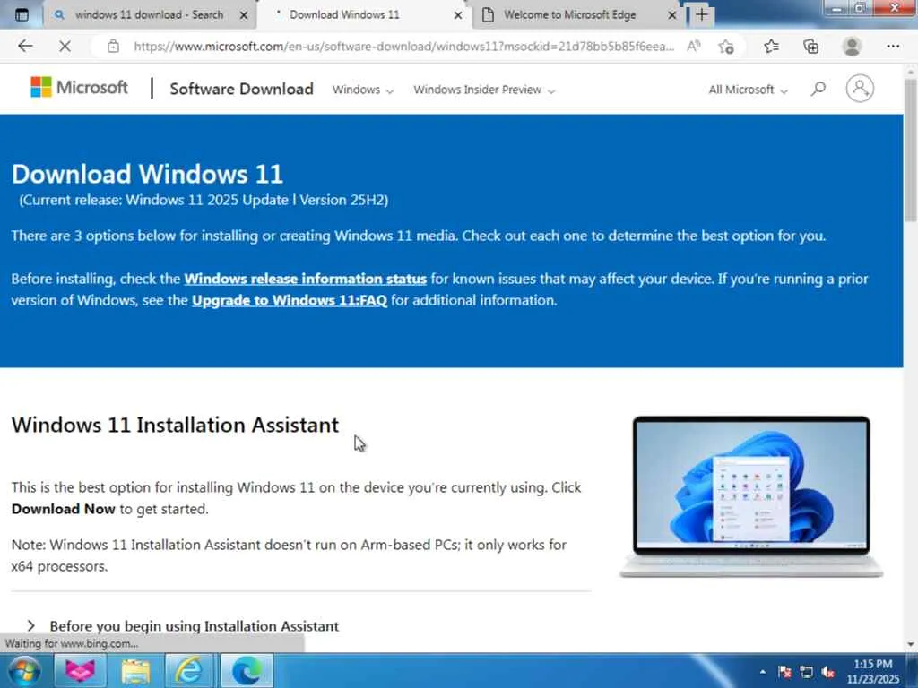Select Microsoft Edge on the taskbar
The image size is (918, 688).
(x=247, y=670)
